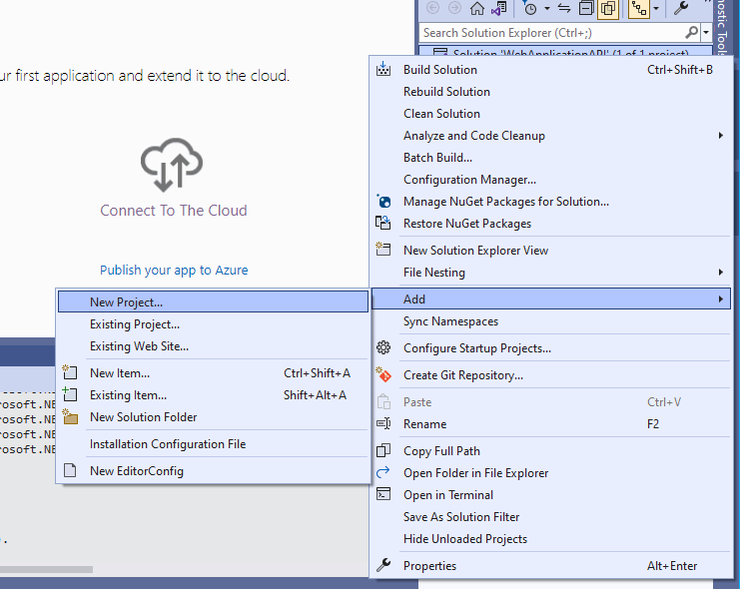The height and width of the screenshot is (589, 740).
Task: Switch between solutions and available views icon
Action: coord(499,9)
